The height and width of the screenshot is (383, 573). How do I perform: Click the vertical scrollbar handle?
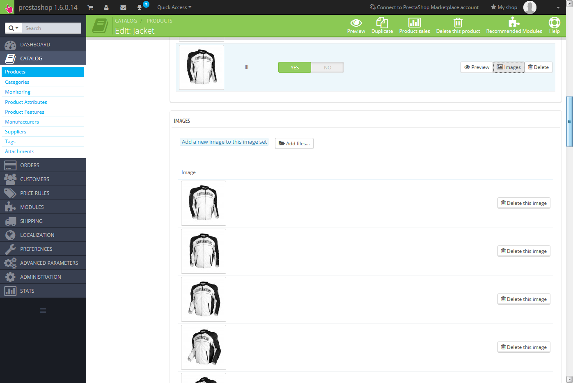[569, 122]
